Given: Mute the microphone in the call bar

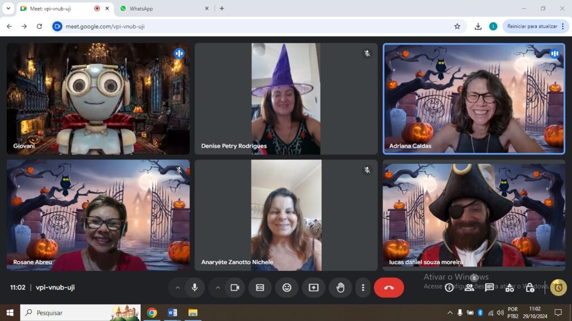Looking at the screenshot, I should pos(194,288).
